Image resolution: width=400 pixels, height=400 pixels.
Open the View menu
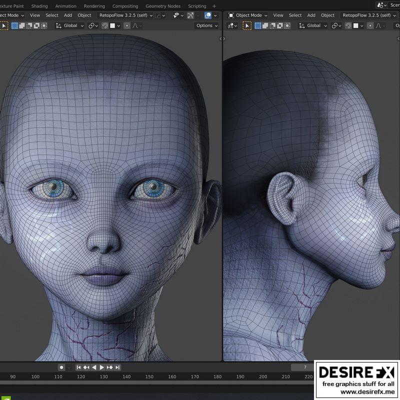coord(34,15)
